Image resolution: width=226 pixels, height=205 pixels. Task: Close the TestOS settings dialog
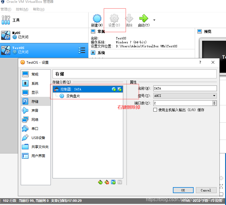tap(213, 62)
